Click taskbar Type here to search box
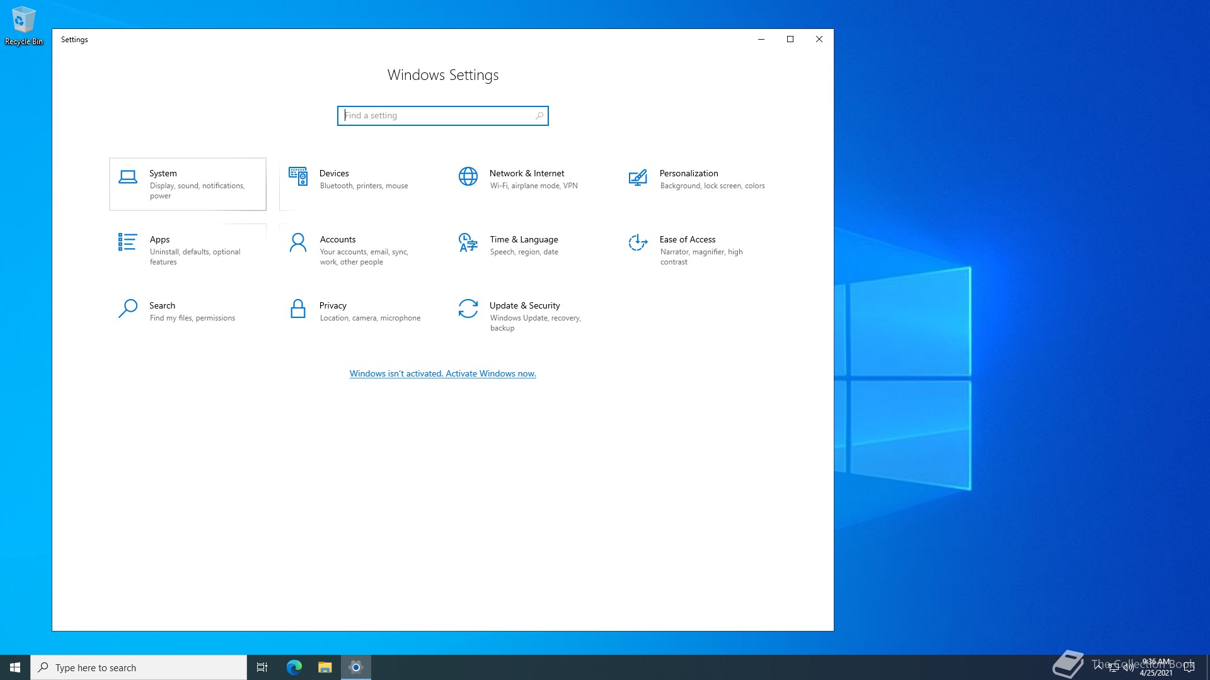Image resolution: width=1210 pixels, height=680 pixels. coord(139,667)
